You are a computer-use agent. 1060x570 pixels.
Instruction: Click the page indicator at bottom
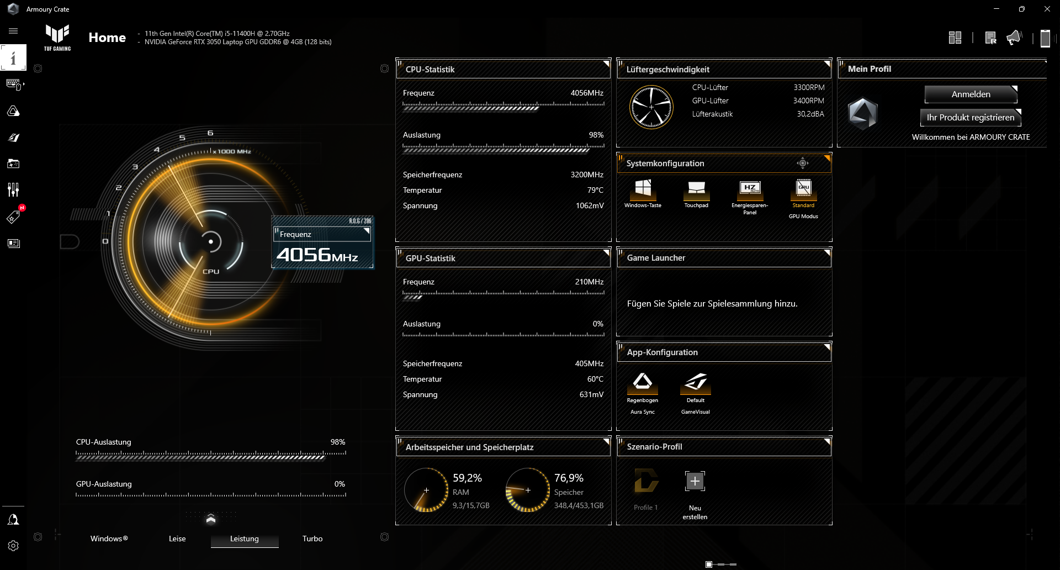click(721, 564)
